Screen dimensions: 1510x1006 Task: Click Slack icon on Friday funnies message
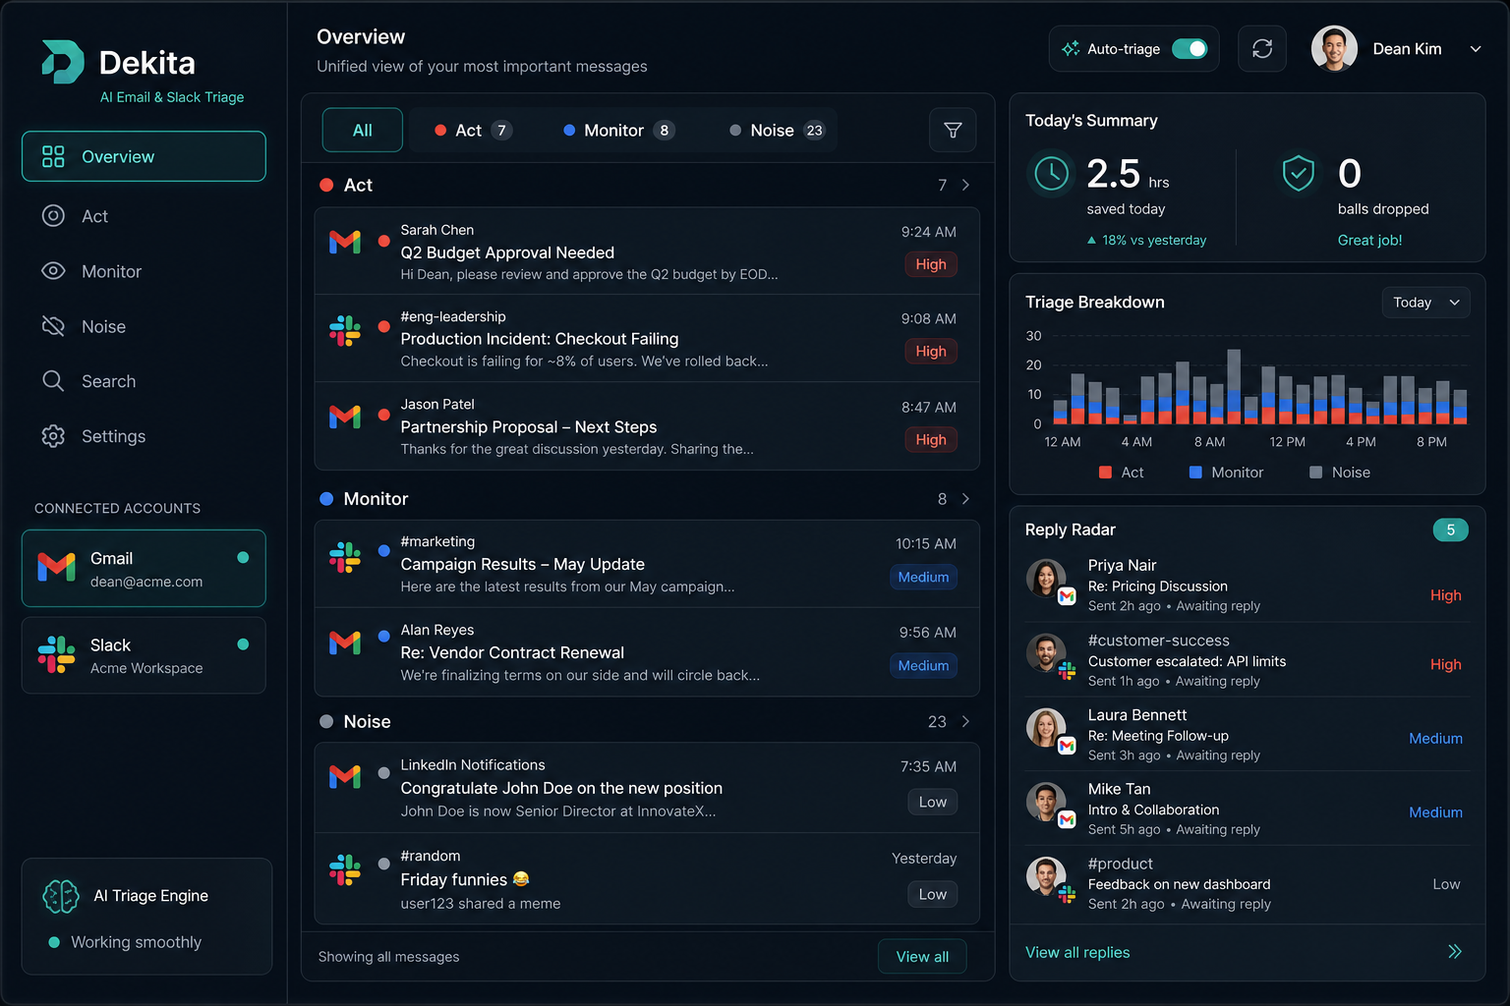point(345,870)
